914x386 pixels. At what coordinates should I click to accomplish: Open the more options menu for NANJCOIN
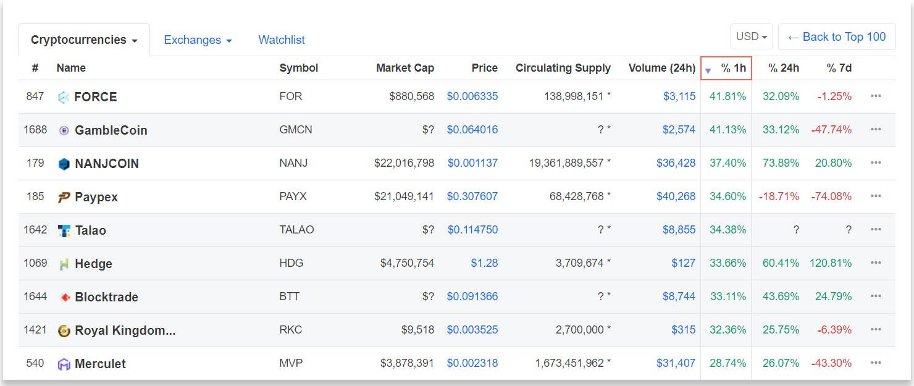point(876,163)
